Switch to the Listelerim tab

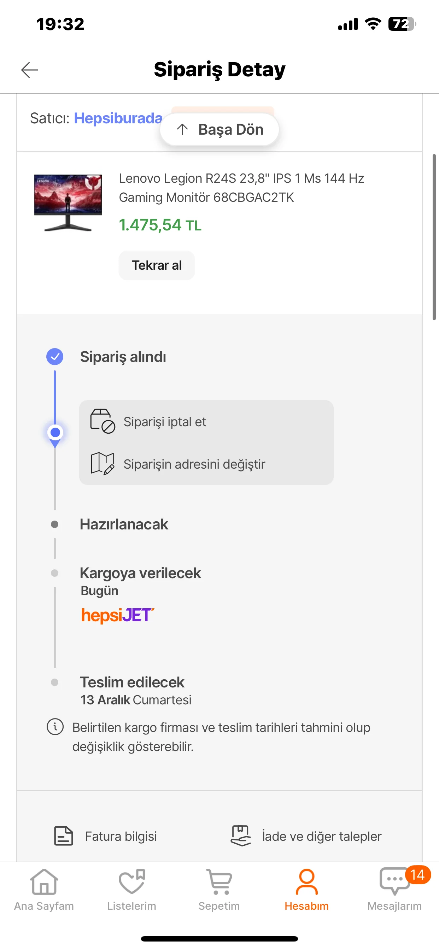132,889
